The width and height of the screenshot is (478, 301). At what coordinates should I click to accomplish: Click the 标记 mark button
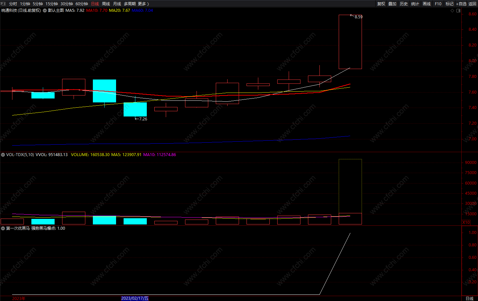coord(450,4)
